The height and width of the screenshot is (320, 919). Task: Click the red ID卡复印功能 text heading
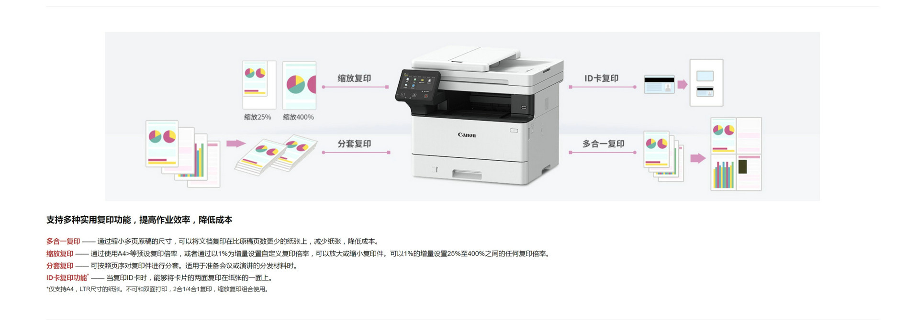[x=67, y=277]
